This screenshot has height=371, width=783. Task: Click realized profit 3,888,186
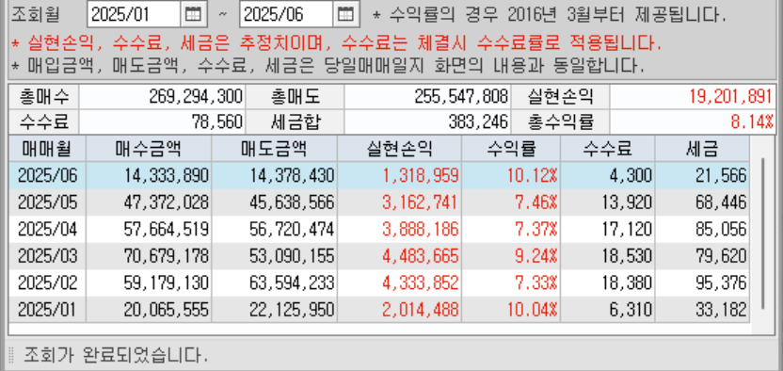pos(421,229)
